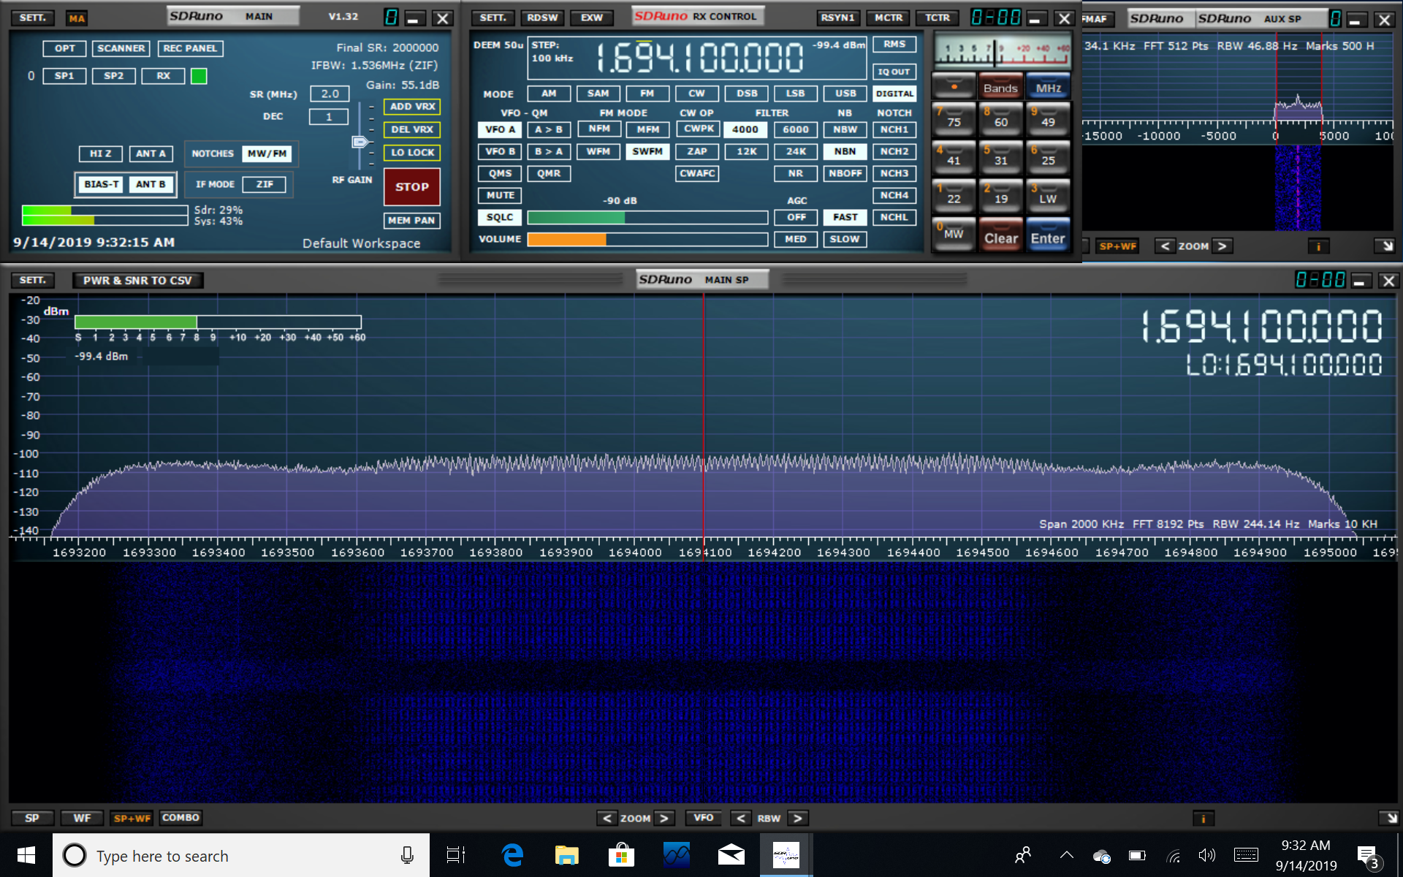Adjust the green squelch level bar
The width and height of the screenshot is (1403, 877).
click(647, 217)
